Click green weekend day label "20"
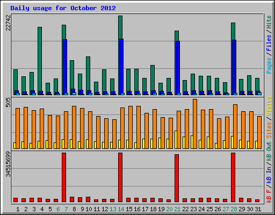Viewport: 275px width, 215px height. click(x=169, y=209)
